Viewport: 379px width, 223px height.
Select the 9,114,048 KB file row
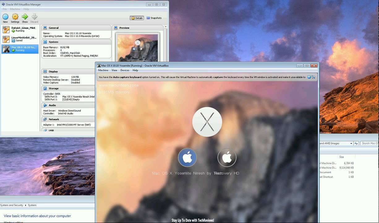(x=337, y=168)
